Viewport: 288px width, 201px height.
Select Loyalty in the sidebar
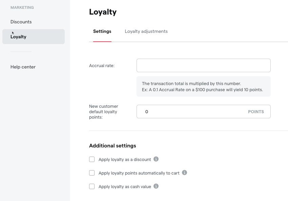[34, 37]
